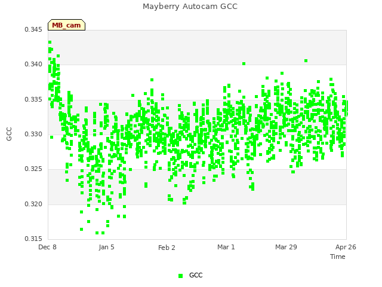
Task: Click the vertical GCC y-axis title
Action: (x=9, y=134)
